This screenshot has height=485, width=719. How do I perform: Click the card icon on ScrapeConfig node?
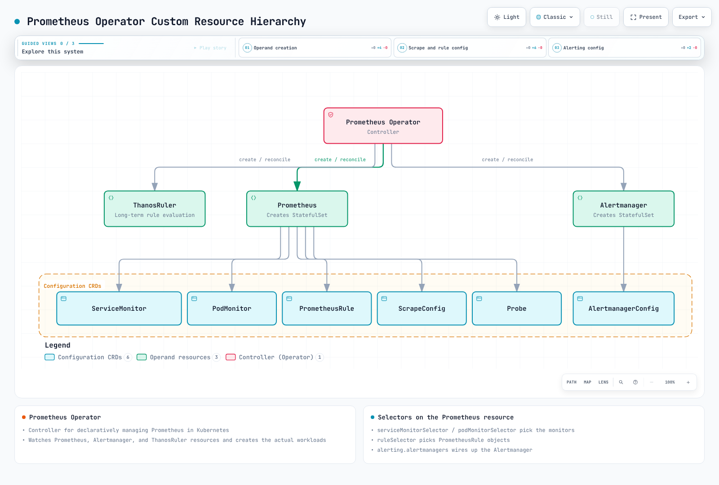click(x=384, y=299)
